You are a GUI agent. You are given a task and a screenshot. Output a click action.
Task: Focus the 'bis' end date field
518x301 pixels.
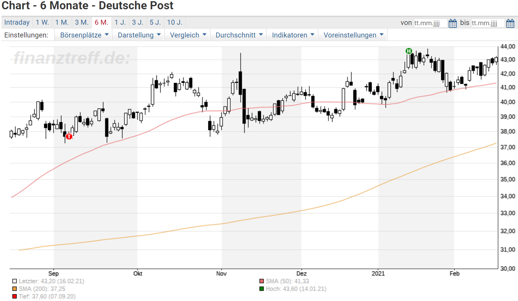(x=488, y=23)
